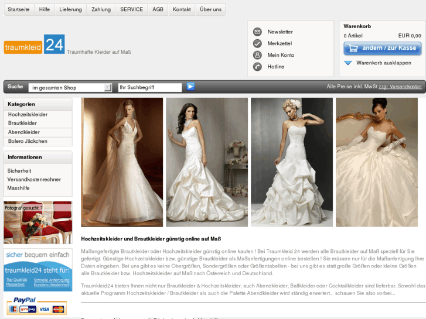Click the Mein Konto person icon
This screenshot has height=319, width=426.
[257, 55]
